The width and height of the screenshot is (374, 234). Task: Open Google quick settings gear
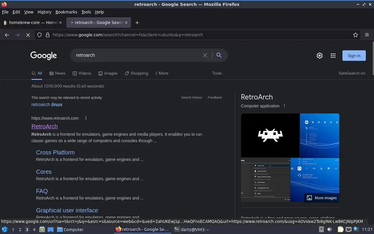click(320, 56)
